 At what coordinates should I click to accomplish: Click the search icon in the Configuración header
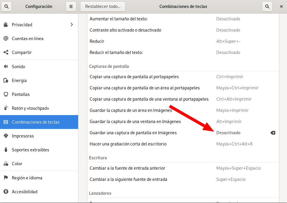[x=6, y=6]
